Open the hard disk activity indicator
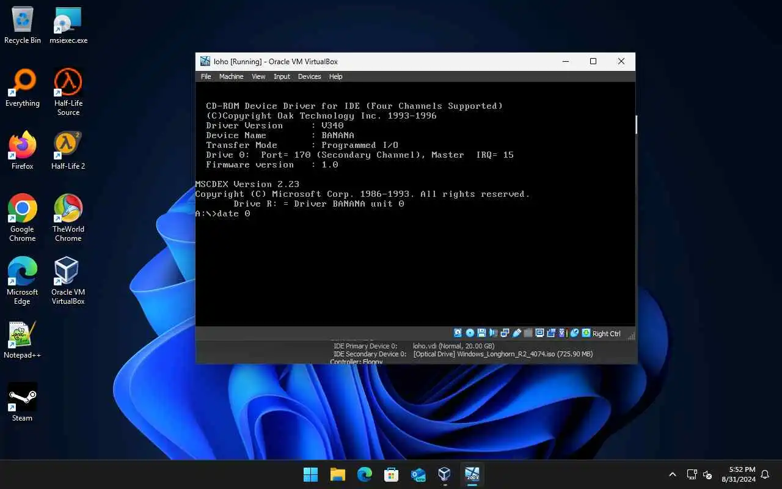This screenshot has width=782, height=489. (x=458, y=333)
